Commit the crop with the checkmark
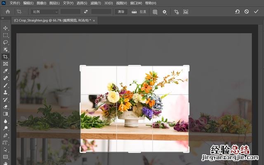The image size is (264, 165). 256,12
